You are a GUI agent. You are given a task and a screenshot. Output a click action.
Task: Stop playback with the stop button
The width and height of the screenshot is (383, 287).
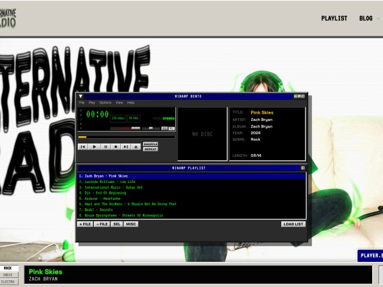coord(115,146)
